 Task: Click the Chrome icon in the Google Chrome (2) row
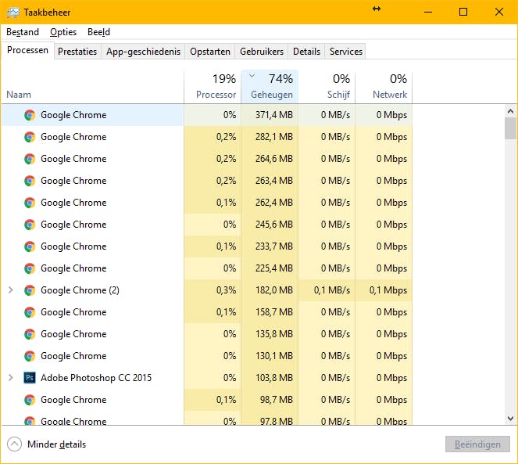coord(30,290)
